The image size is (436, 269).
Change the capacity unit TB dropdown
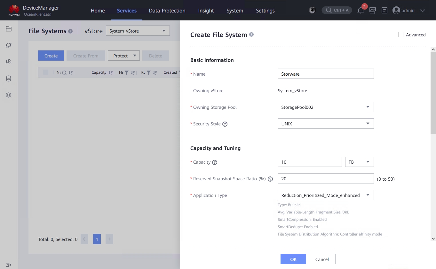(x=359, y=162)
